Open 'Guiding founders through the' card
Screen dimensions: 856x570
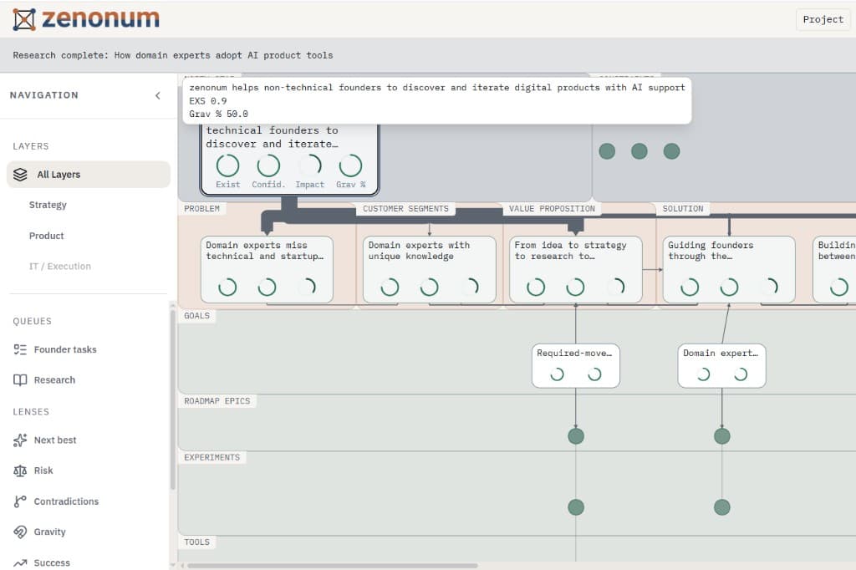point(729,270)
